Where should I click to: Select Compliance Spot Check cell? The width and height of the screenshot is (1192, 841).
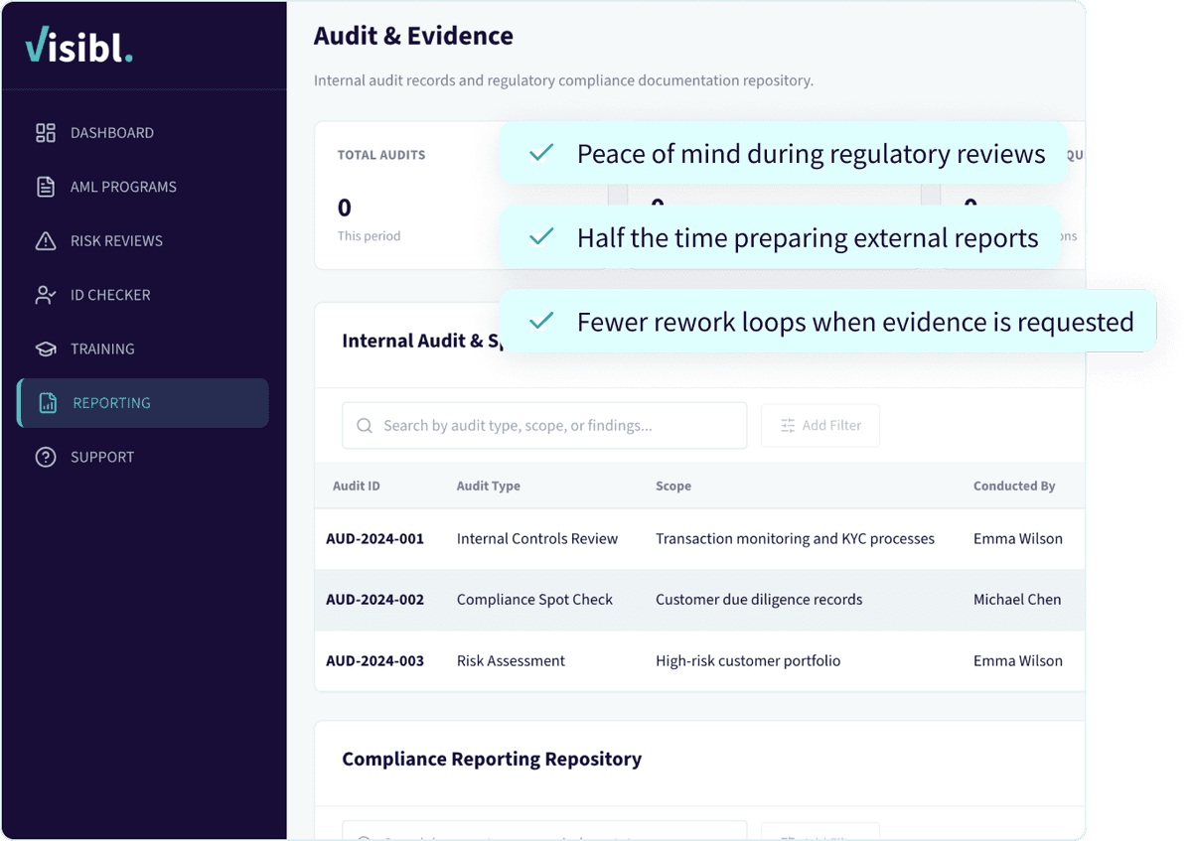[x=534, y=600]
